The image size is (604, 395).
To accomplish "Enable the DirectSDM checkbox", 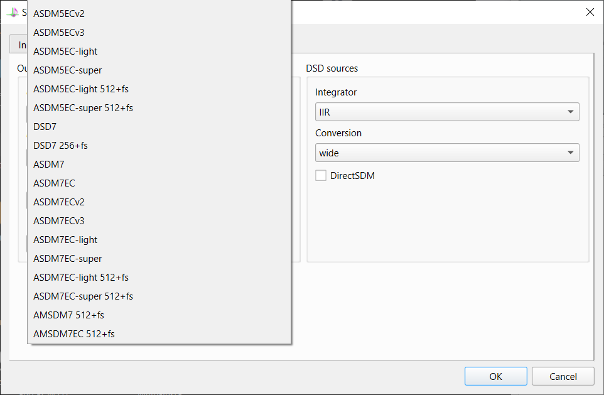I will [x=321, y=176].
